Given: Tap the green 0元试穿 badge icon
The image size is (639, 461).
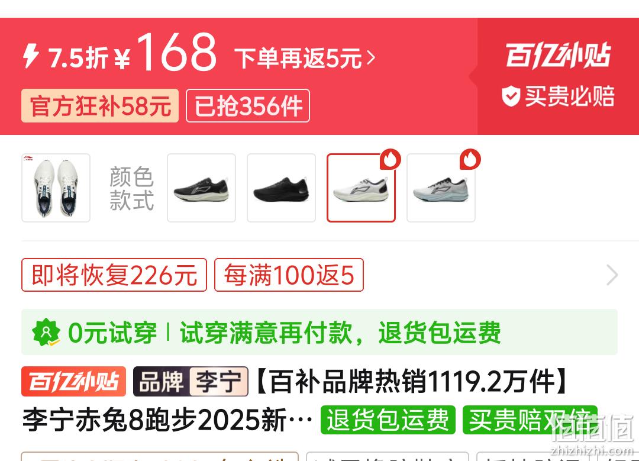Looking at the screenshot, I should pos(46,332).
